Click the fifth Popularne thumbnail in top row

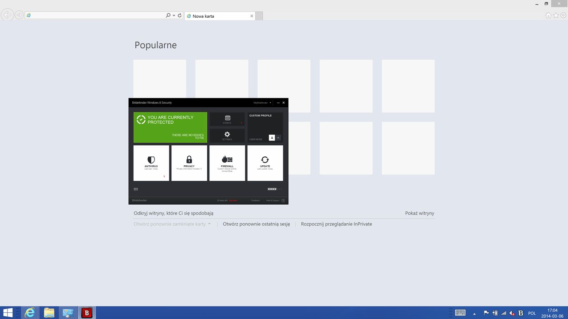point(408,86)
